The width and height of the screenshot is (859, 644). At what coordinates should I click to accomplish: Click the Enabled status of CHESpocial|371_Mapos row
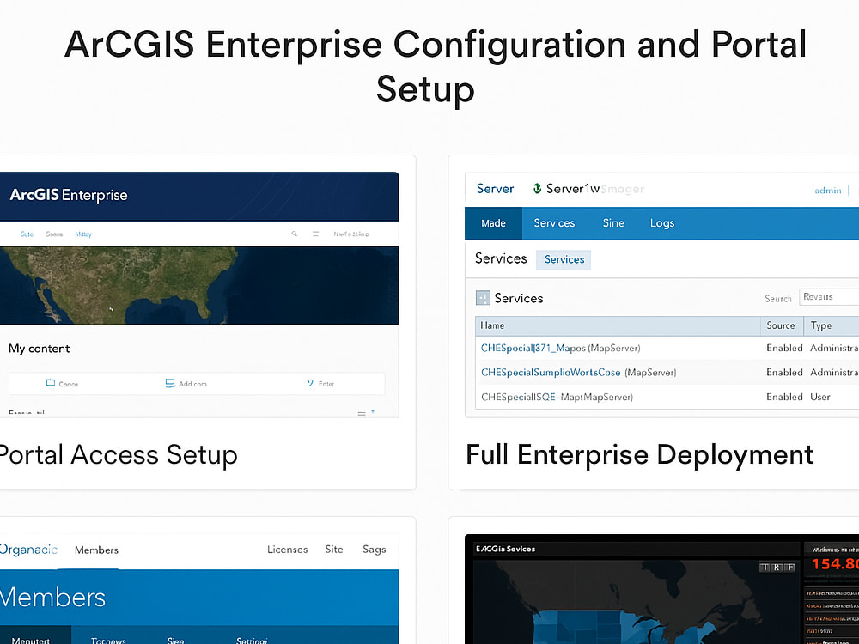pyautogui.click(x=784, y=348)
